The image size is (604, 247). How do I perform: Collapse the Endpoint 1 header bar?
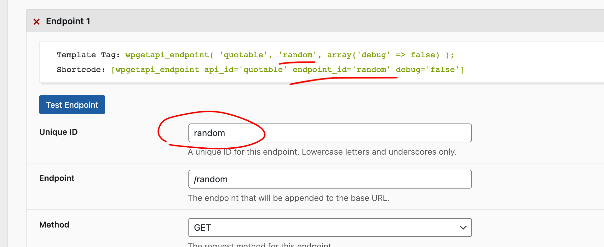click(315, 21)
